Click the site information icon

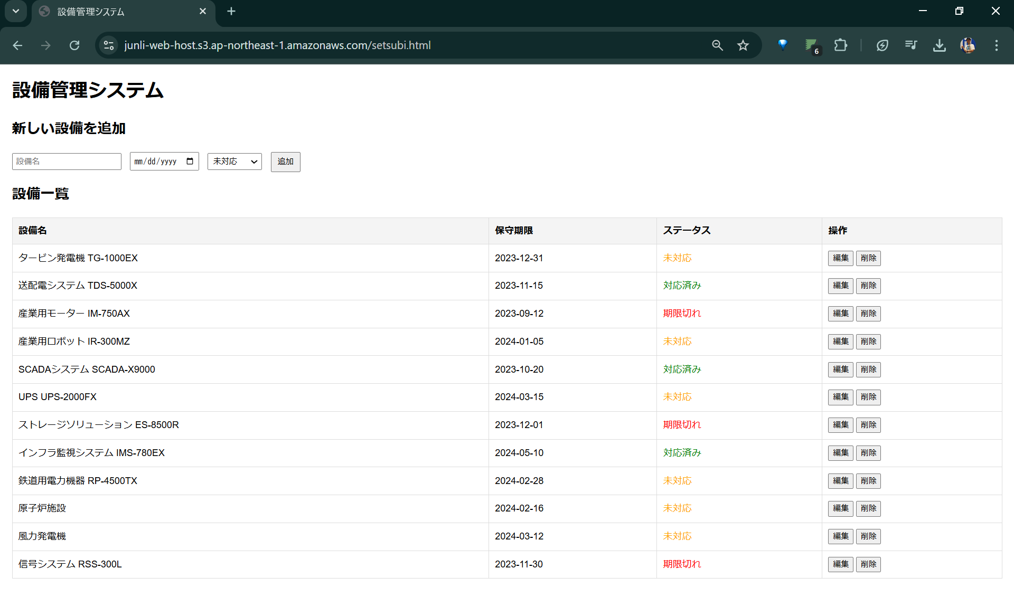109,45
